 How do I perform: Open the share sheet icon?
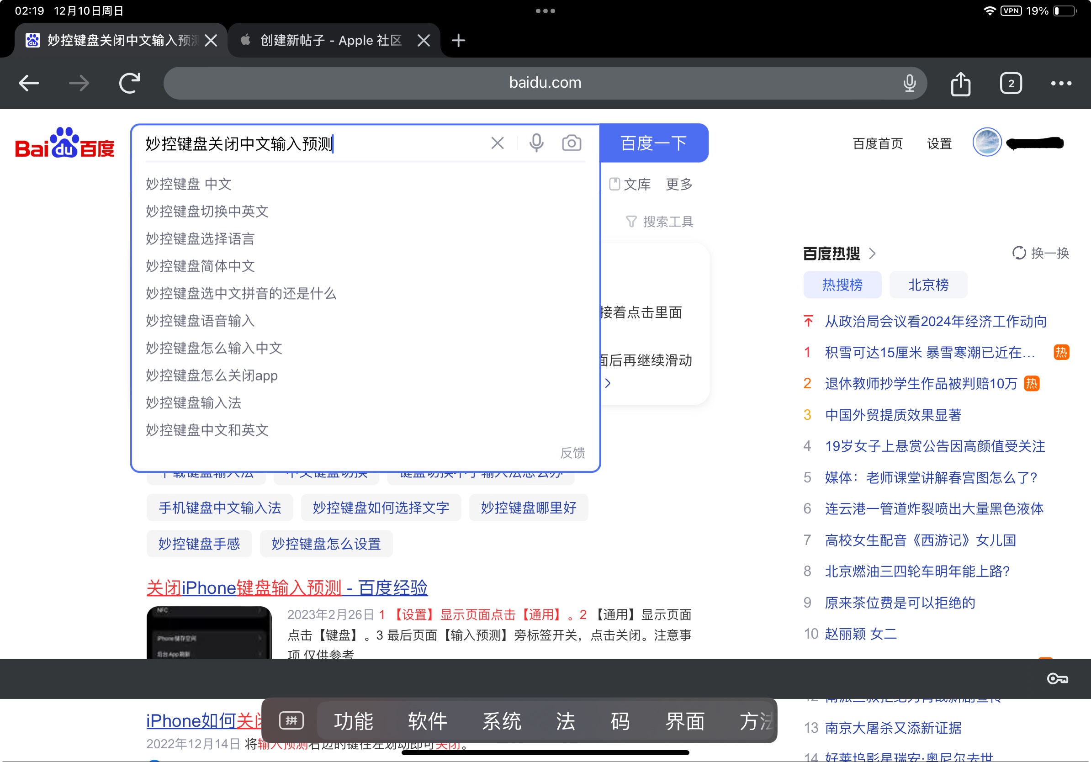coord(960,84)
